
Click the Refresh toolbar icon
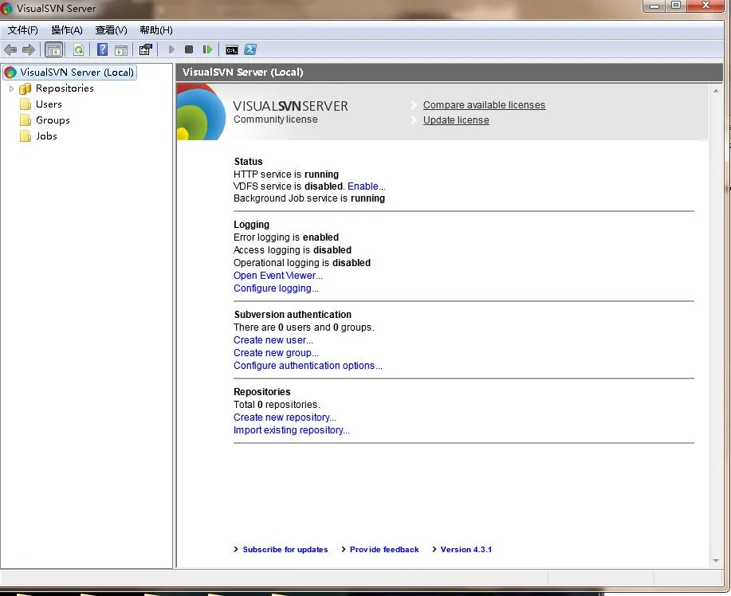[78, 49]
